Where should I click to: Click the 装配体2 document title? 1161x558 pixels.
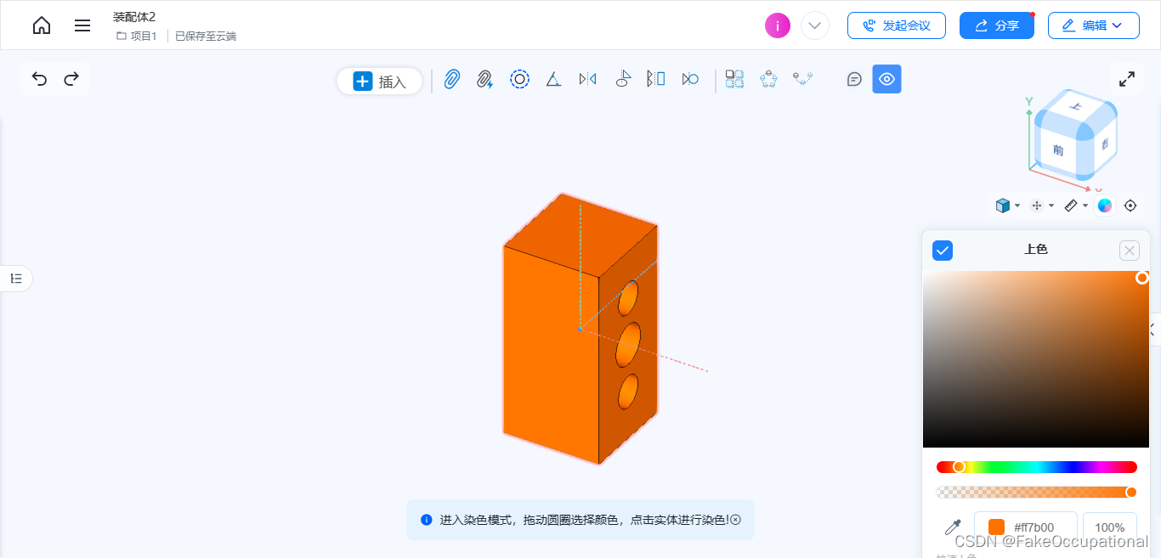(134, 17)
